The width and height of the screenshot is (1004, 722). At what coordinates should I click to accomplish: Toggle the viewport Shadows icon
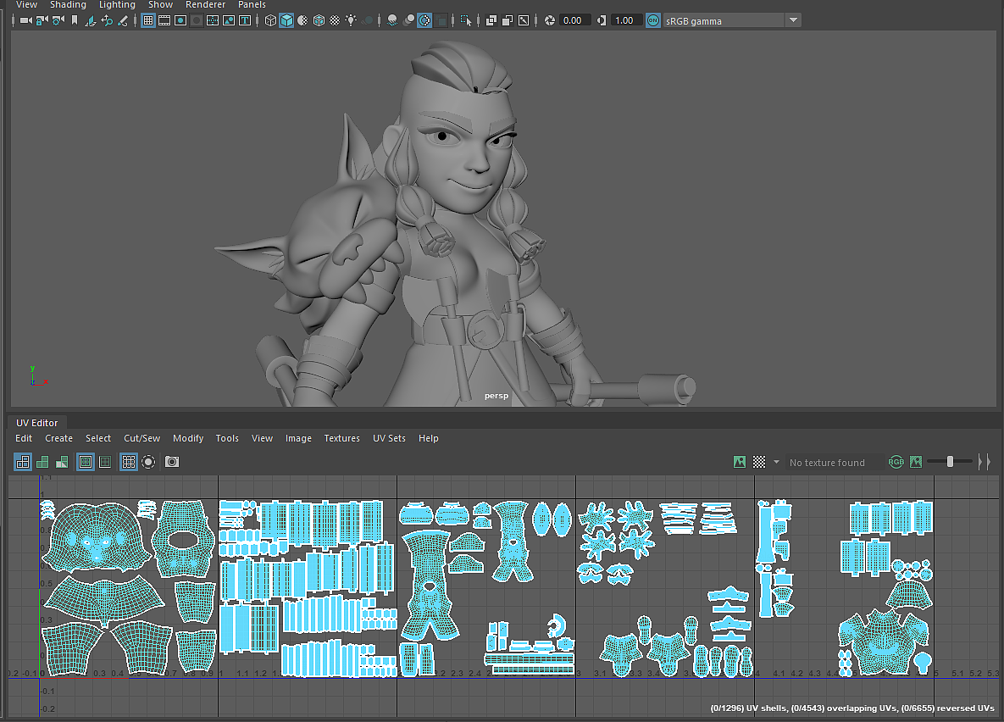(x=367, y=20)
